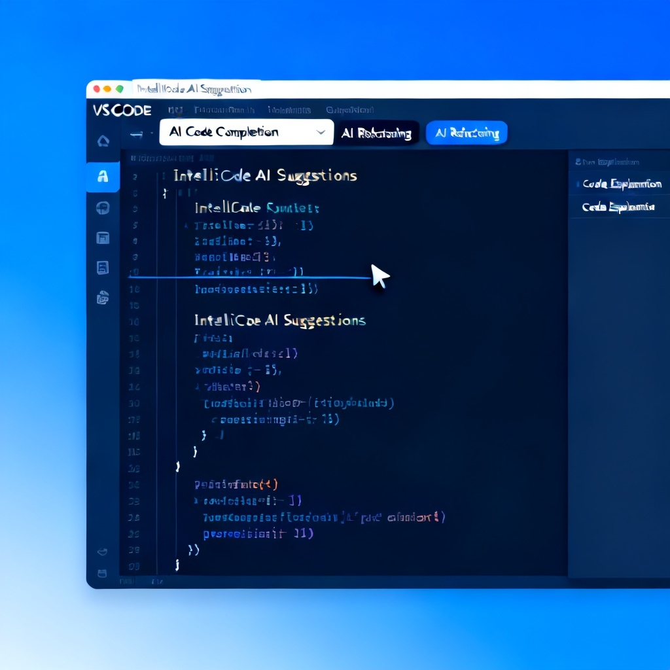
Task: Click the top IntelliCode AI Suggestions heading
Action: click(265, 175)
